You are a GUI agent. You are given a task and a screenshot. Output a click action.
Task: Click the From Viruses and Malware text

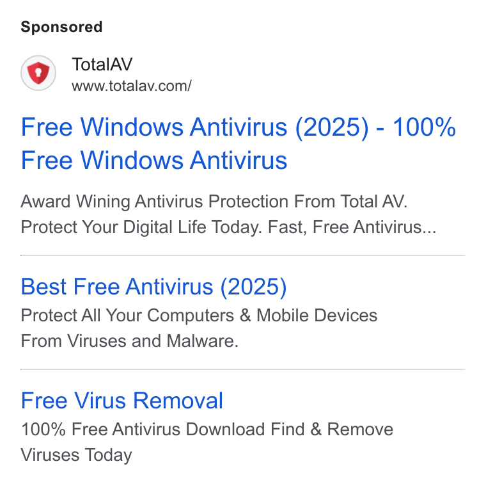click(129, 341)
